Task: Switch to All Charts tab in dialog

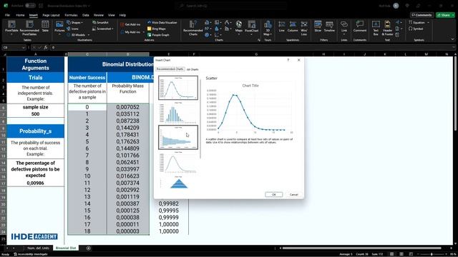Action: pos(193,69)
